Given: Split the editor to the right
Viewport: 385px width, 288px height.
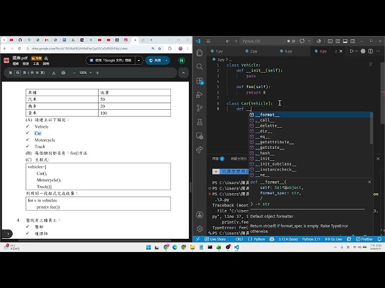Looking at the screenshot, I should [371, 51].
